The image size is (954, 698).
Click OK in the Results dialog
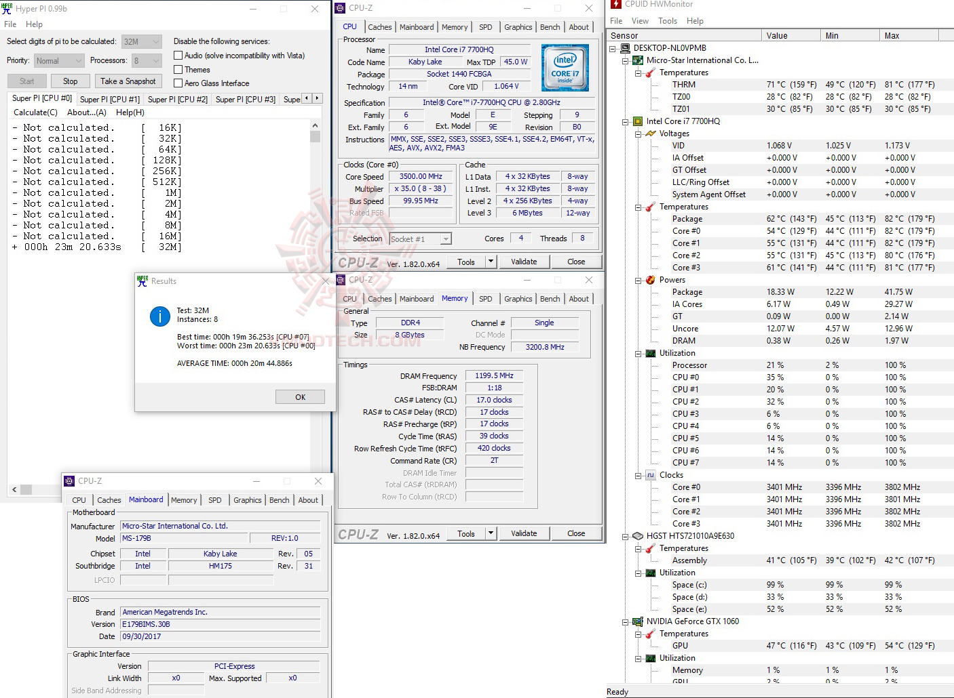point(299,396)
